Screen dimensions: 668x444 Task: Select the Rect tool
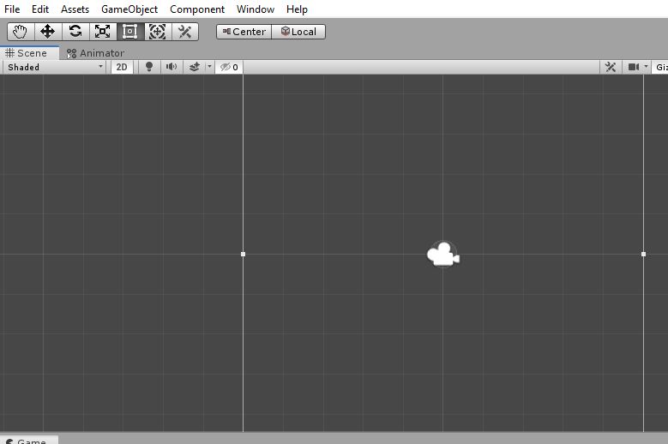click(130, 32)
